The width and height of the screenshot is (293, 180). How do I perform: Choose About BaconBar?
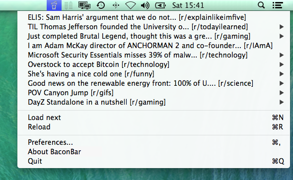tap(153, 152)
